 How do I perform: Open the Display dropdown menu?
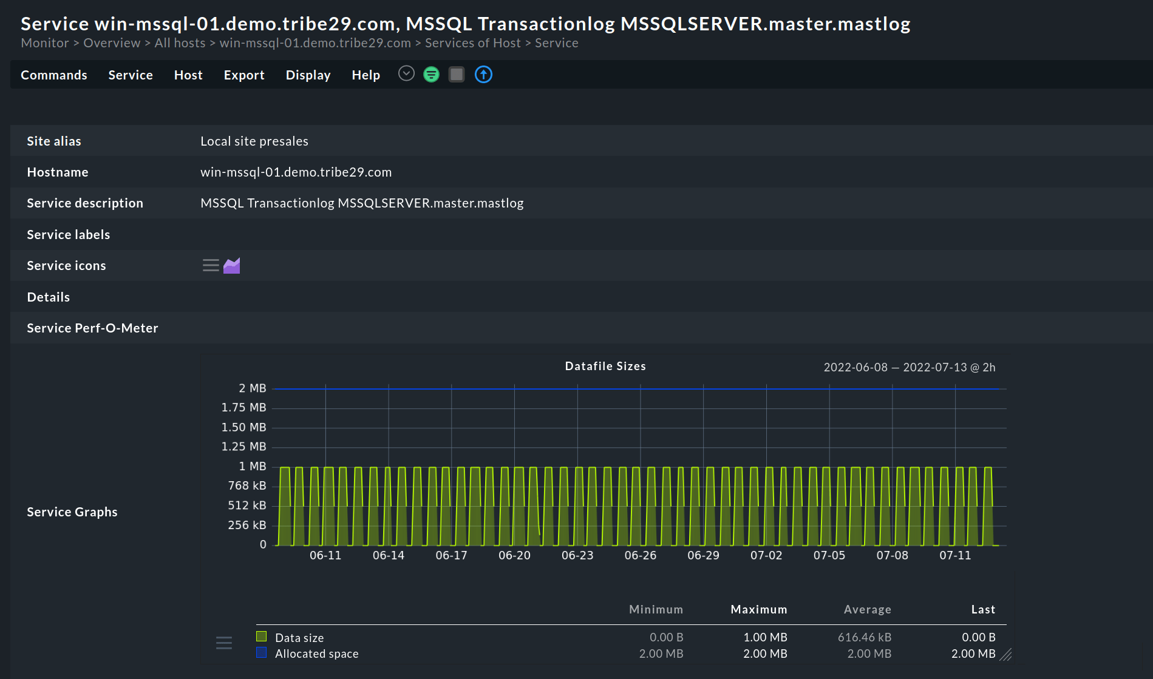click(308, 75)
